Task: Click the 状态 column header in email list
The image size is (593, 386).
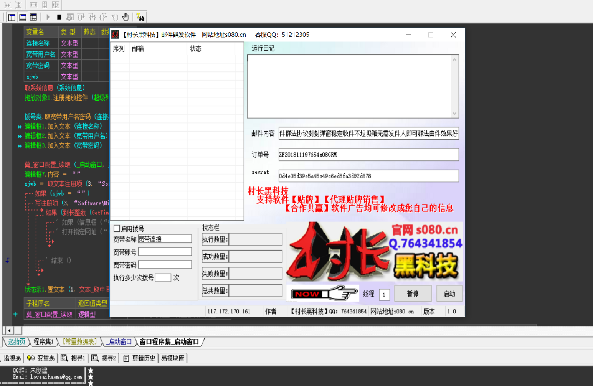Action: pyautogui.click(x=211, y=49)
